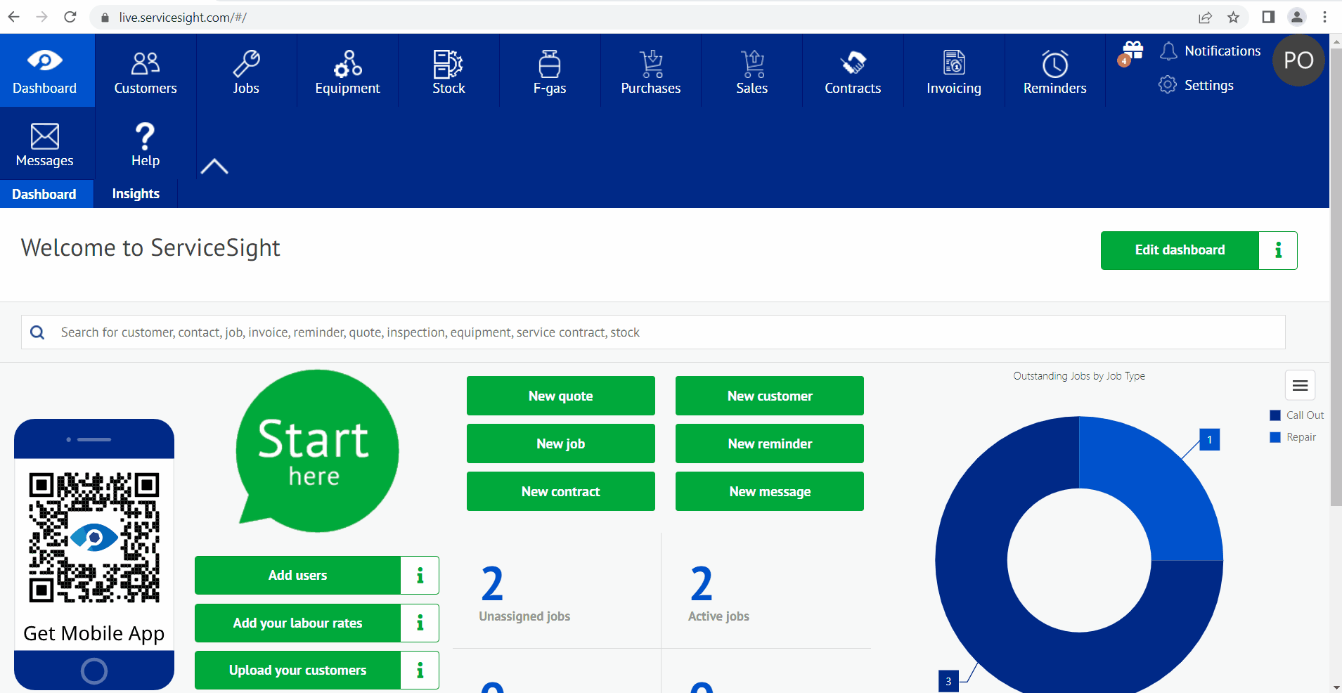Click Add your labour rates

click(x=297, y=623)
